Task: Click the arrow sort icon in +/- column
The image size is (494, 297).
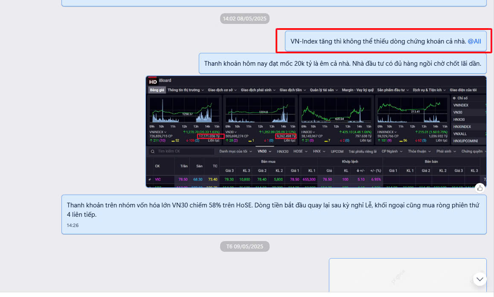Action: (358, 171)
